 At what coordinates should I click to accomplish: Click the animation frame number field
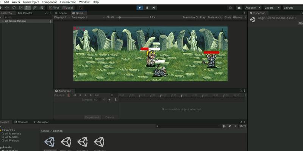pyautogui.click(x=112, y=95)
